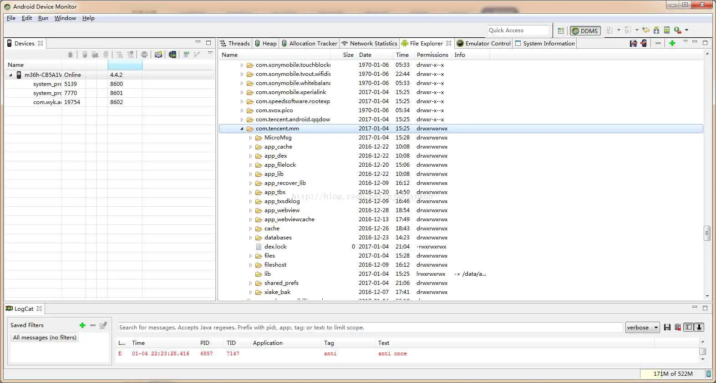
Task: Click Pull a file from the device icon
Action: click(x=633, y=43)
